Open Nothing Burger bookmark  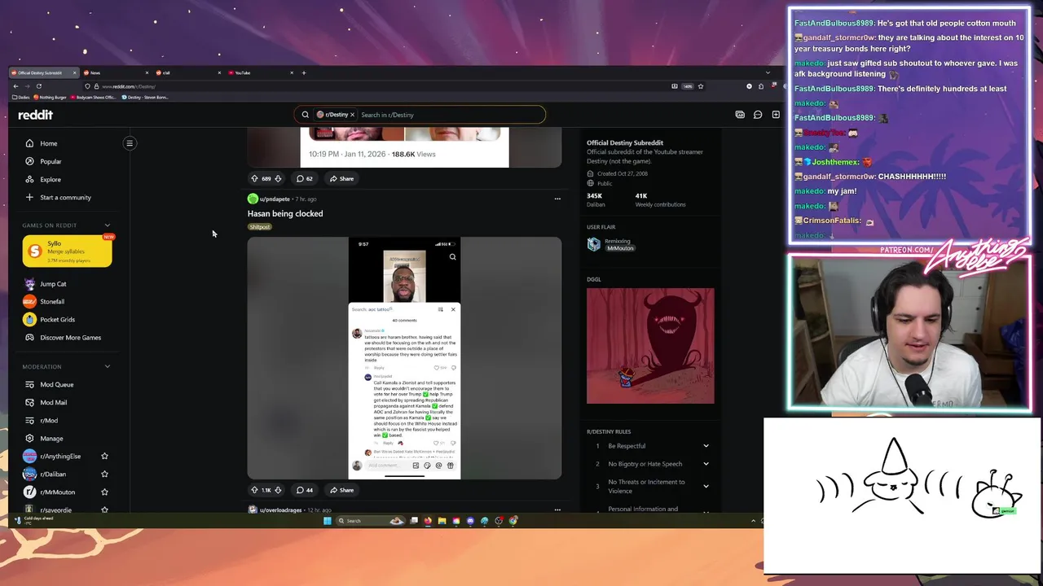[51, 97]
